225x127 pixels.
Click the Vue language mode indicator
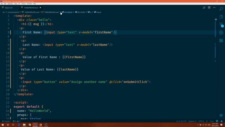tap(212, 121)
